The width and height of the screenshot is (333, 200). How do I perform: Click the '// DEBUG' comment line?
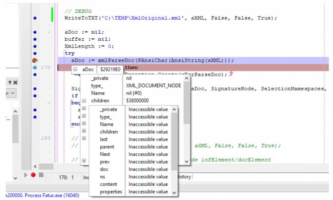coord(78,11)
